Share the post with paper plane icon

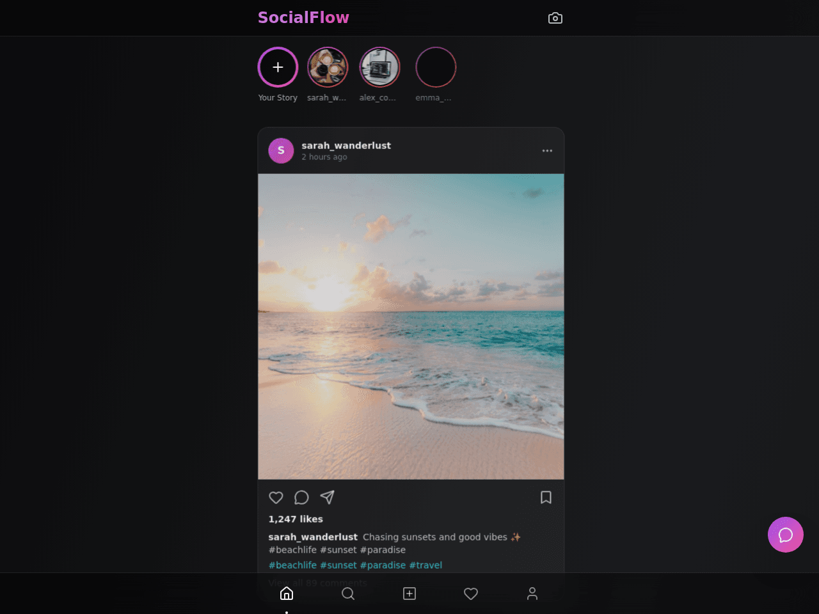point(327,498)
